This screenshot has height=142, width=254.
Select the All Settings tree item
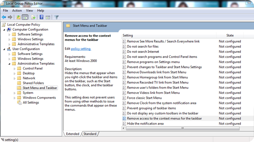pos(31,103)
